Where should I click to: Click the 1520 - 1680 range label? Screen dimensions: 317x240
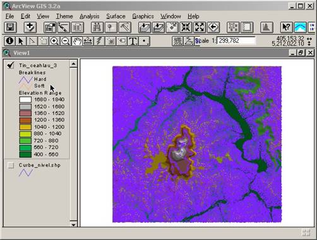(x=49, y=107)
